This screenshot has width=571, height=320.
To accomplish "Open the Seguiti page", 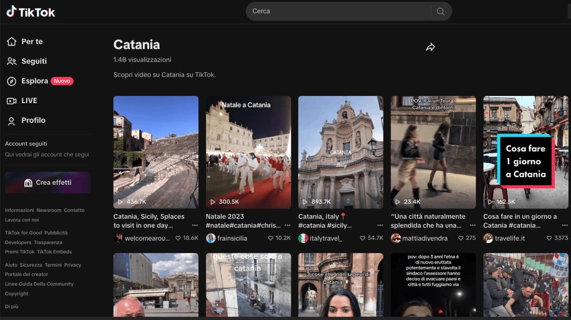I will pyautogui.click(x=34, y=61).
